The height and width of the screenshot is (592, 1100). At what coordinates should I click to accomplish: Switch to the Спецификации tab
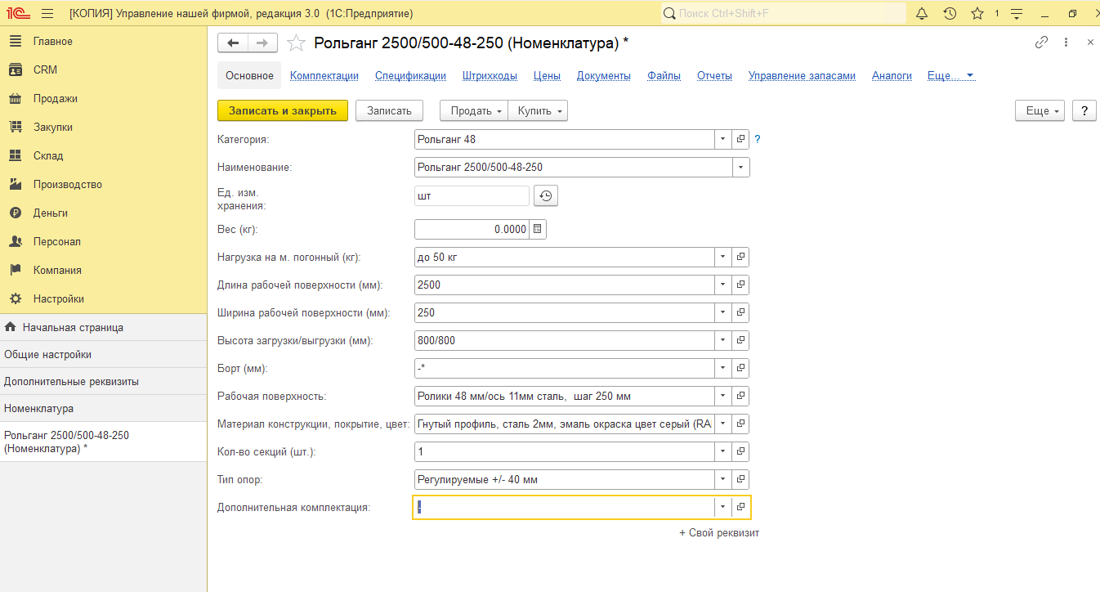tap(410, 76)
